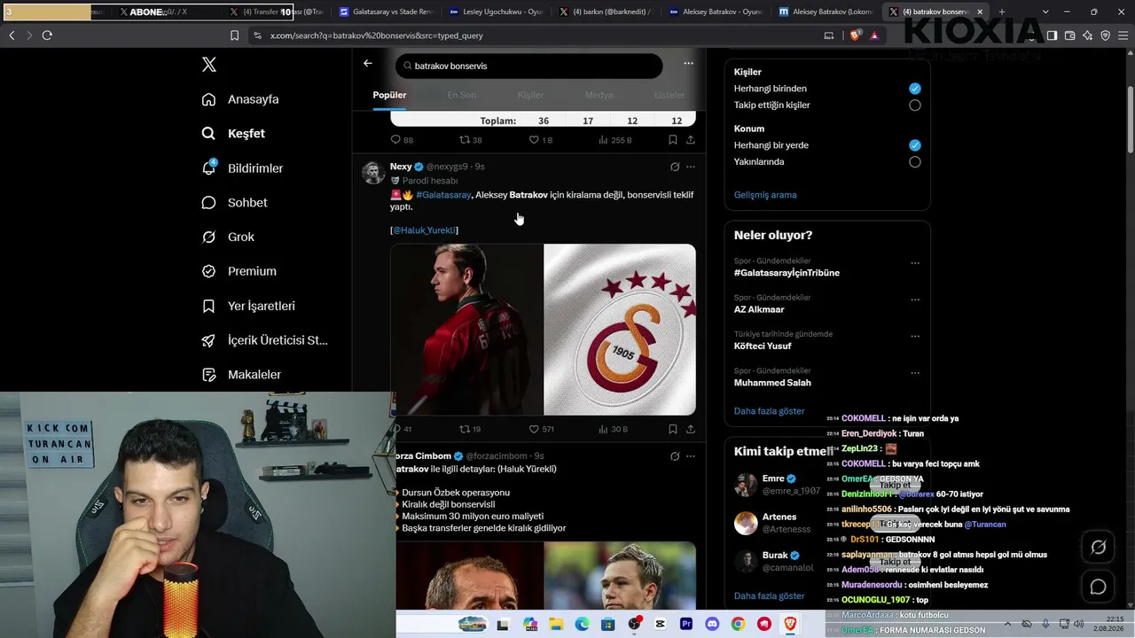Image resolution: width=1135 pixels, height=638 pixels.
Task: Click the 'batrakov bonservis' search field
Action: click(529, 66)
